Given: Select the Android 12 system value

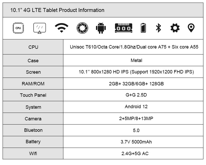Looking at the screenshot, I should coord(136,107).
